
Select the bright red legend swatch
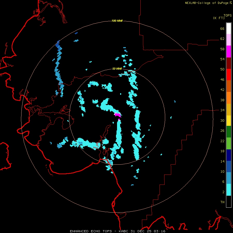coord(229,75)
